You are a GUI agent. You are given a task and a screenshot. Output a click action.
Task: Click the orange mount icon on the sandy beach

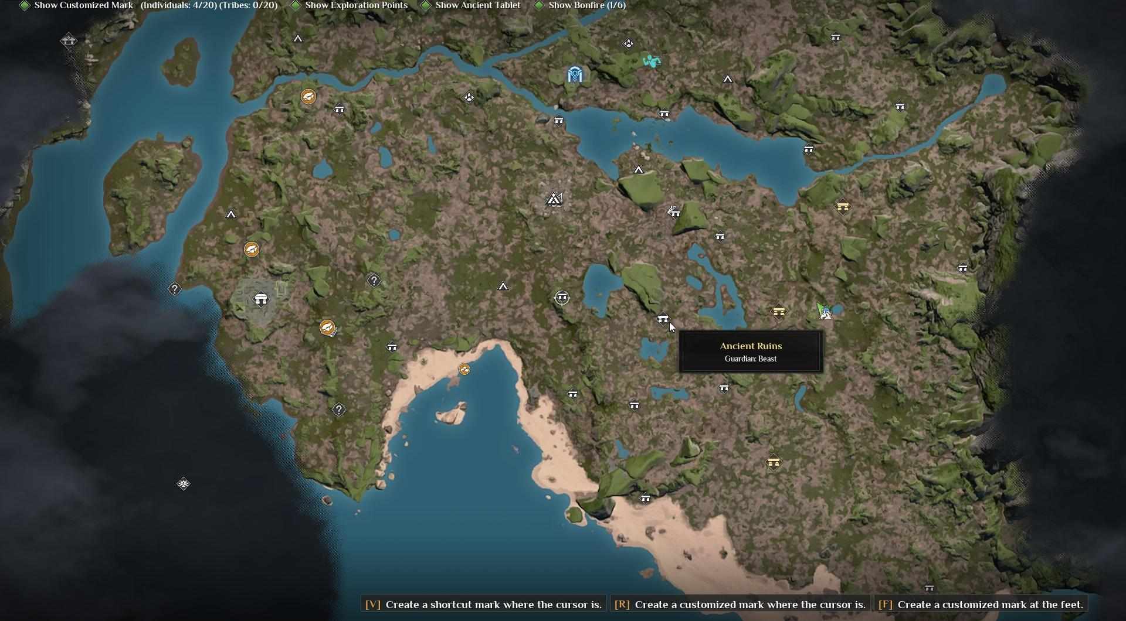point(464,369)
